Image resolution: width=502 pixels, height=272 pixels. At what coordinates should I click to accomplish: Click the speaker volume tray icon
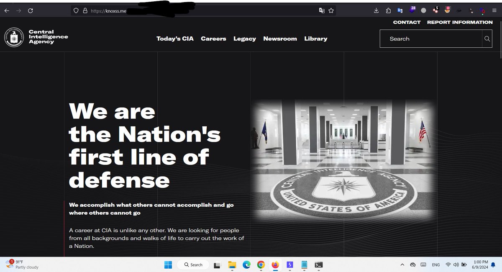[456, 264]
